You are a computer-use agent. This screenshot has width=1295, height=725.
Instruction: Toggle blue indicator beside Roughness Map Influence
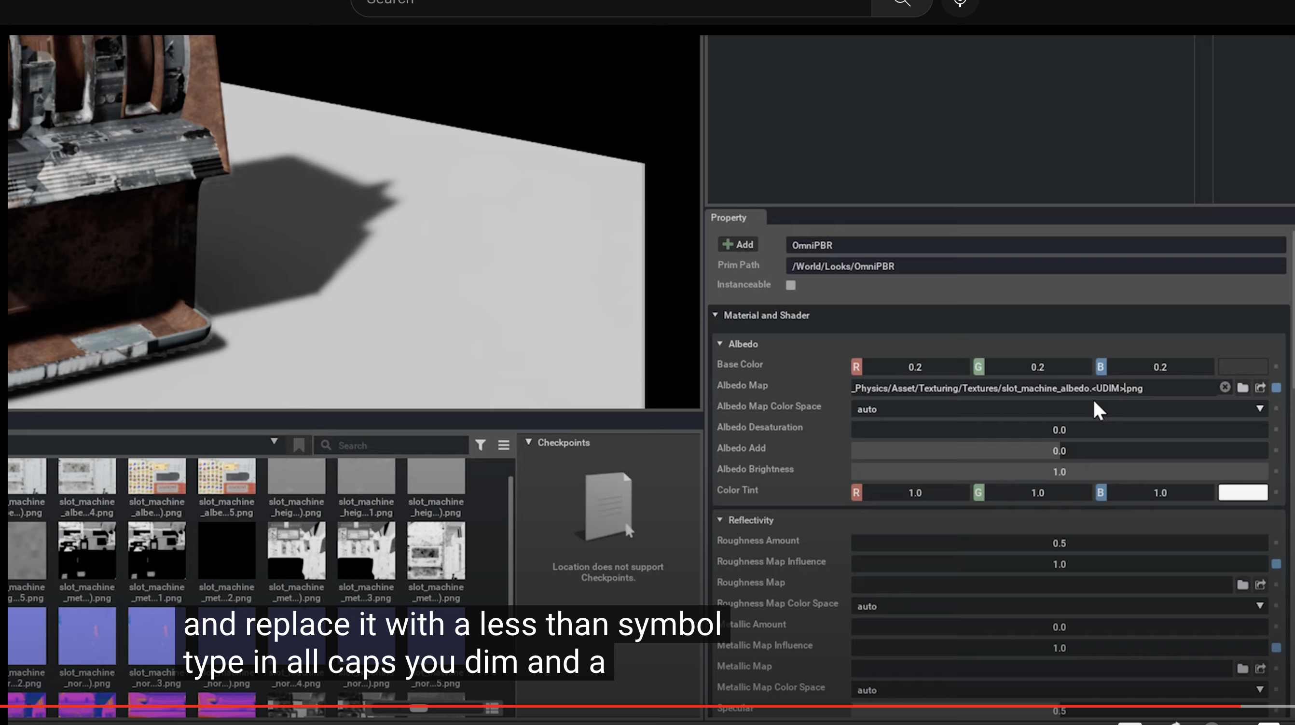point(1276,564)
